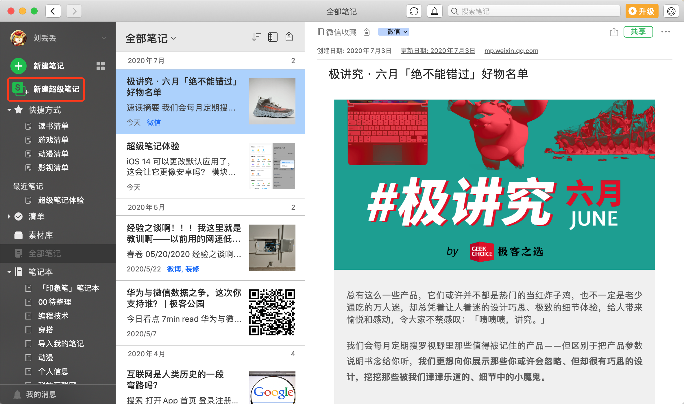Open the 游戏清单 shortcut
The width and height of the screenshot is (684, 404).
click(53, 140)
